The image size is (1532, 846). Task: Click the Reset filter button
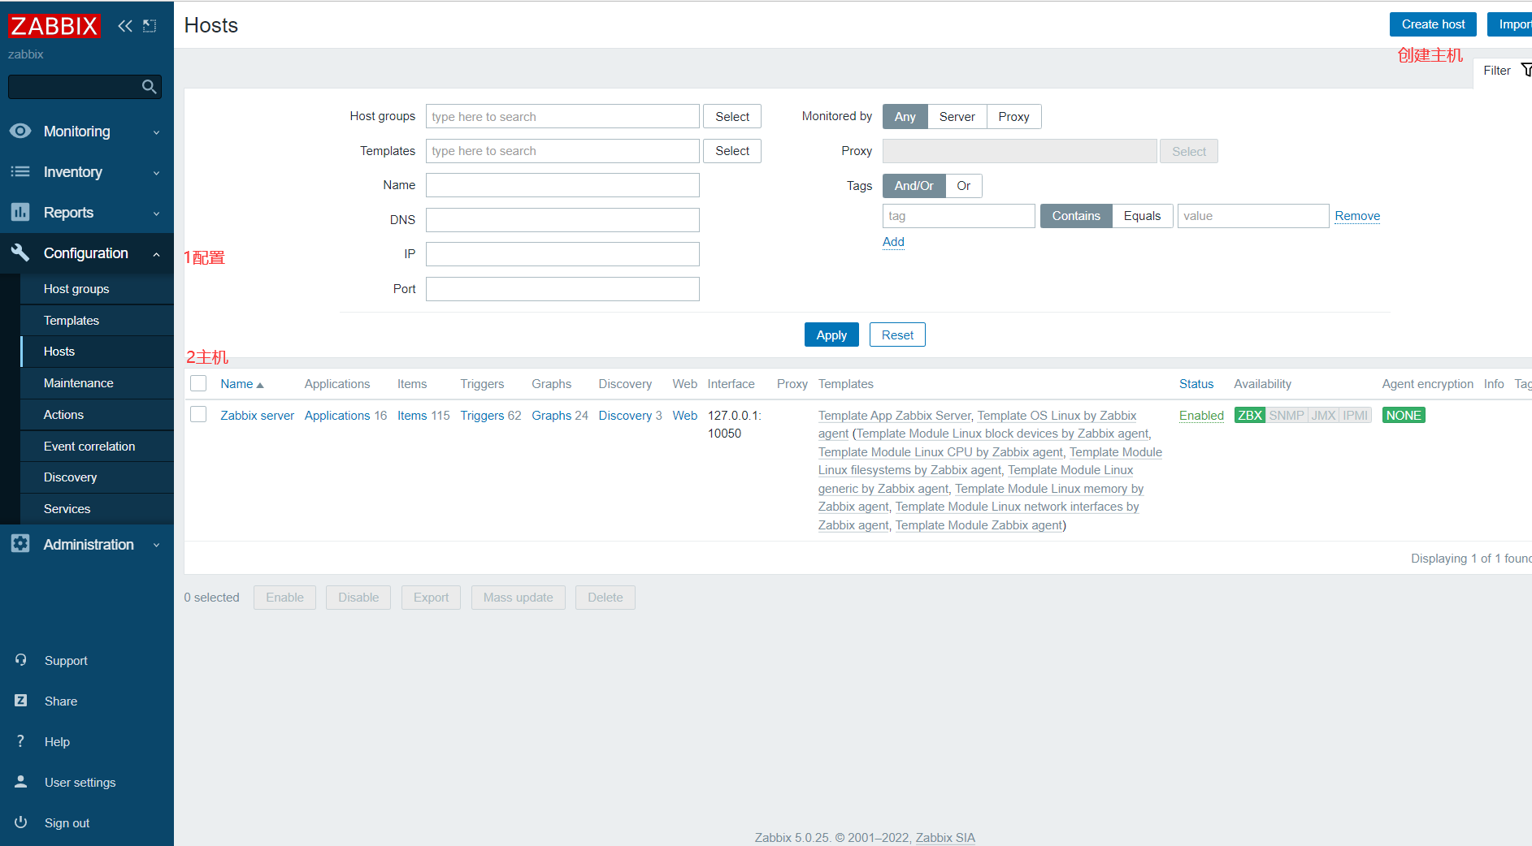pos(897,335)
